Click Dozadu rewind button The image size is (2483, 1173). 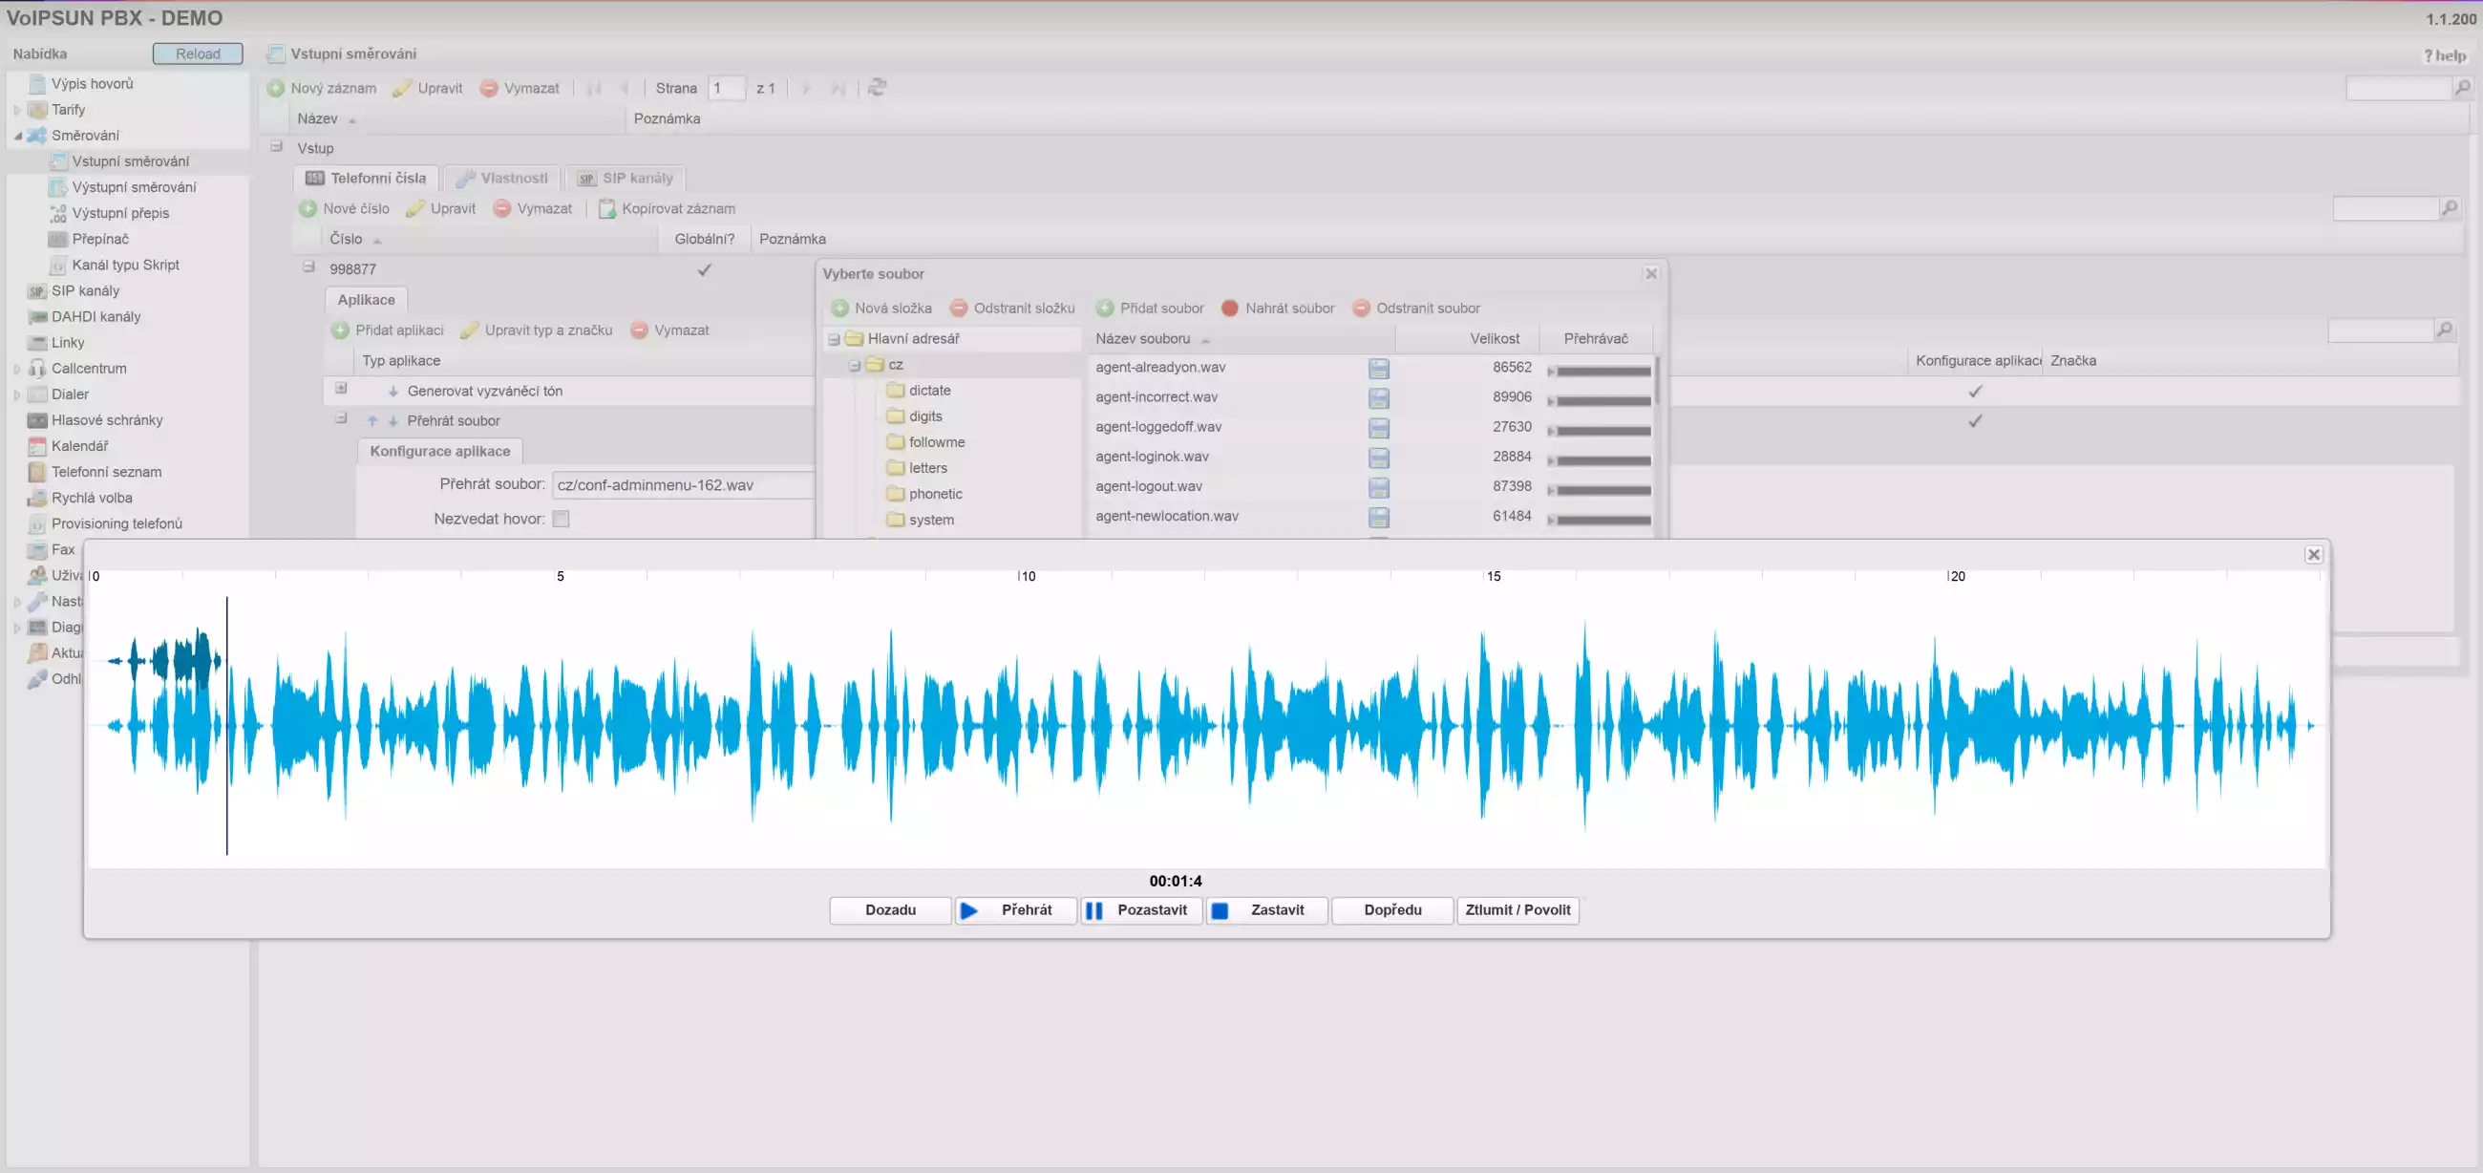click(890, 911)
